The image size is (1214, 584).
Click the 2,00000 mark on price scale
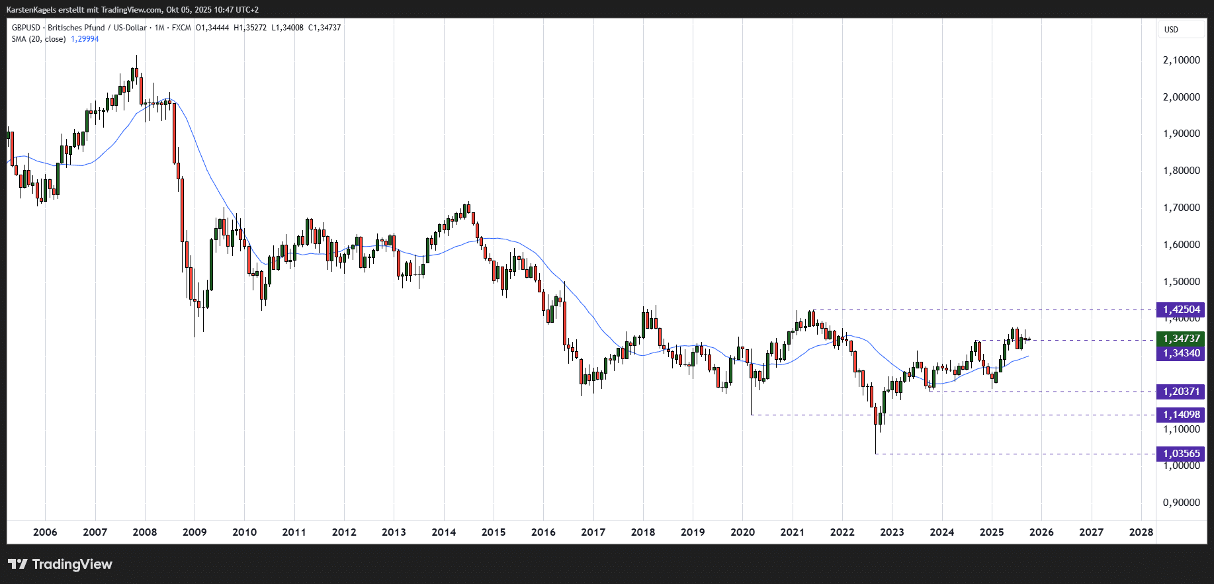tap(1181, 97)
